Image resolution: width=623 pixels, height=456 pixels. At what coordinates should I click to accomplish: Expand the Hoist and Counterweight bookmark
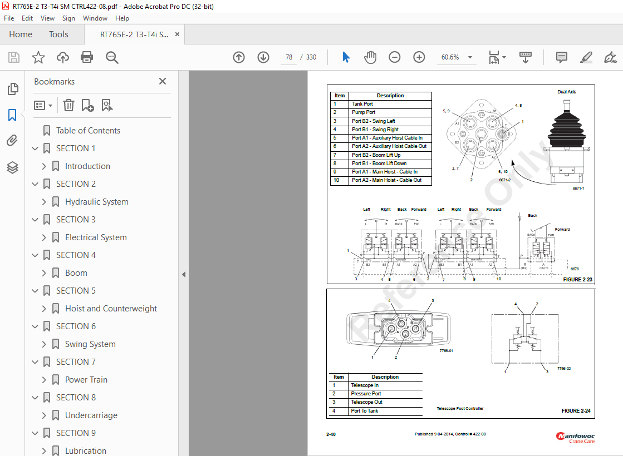coord(44,309)
